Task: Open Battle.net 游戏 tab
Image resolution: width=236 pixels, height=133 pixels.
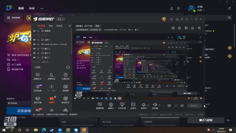Action: (x=21, y=8)
